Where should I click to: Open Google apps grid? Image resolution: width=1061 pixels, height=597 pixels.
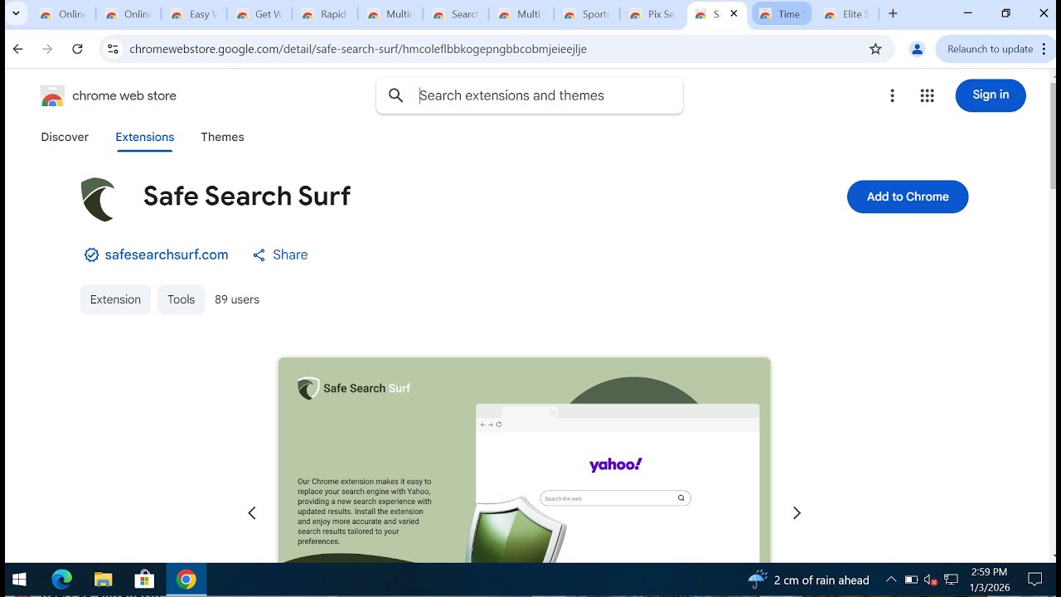coord(927,95)
